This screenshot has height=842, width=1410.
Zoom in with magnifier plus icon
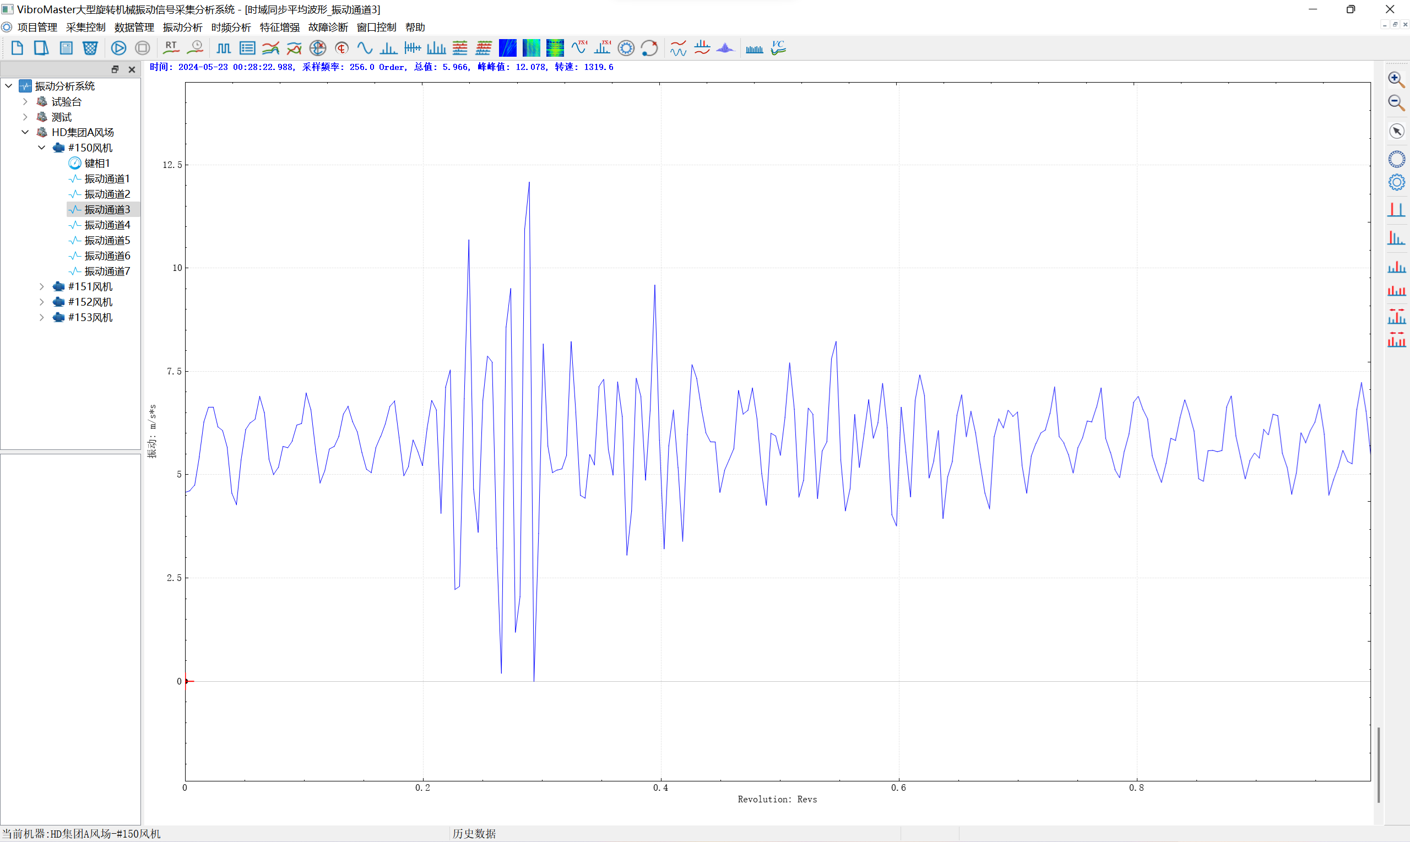coord(1396,79)
